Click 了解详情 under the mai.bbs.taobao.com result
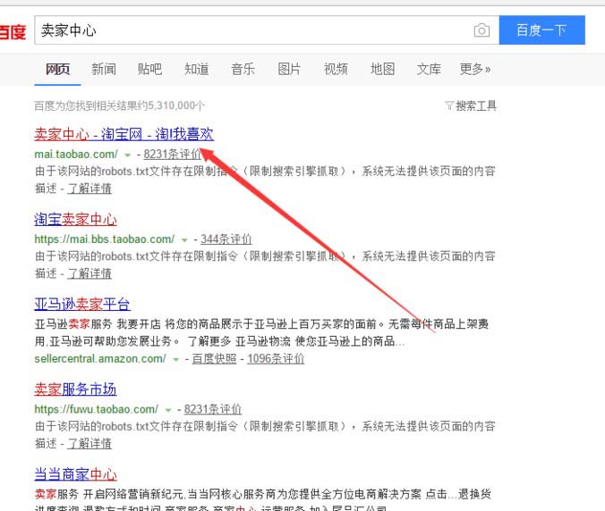The width and height of the screenshot is (605, 511). (89, 273)
